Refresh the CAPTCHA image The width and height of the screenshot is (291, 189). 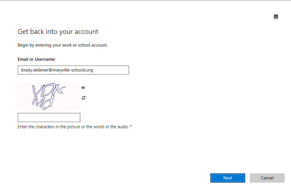[x=84, y=98]
